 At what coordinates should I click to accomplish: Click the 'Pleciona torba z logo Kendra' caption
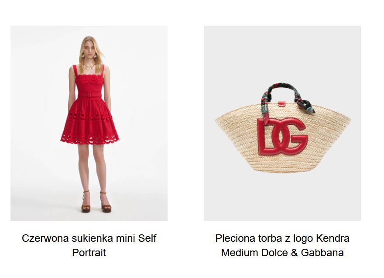point(282,238)
